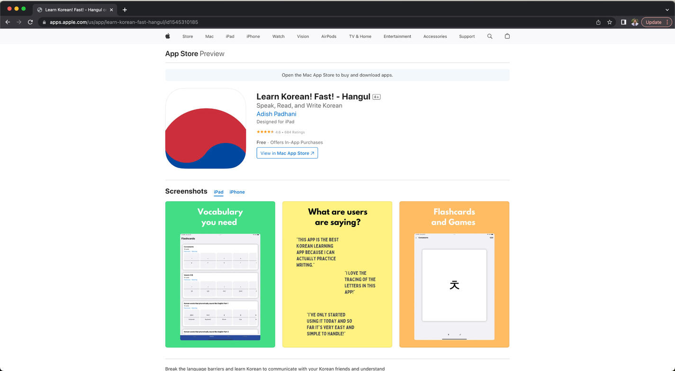
Task: Bookmark this page using the star icon
Action: pyautogui.click(x=609, y=22)
